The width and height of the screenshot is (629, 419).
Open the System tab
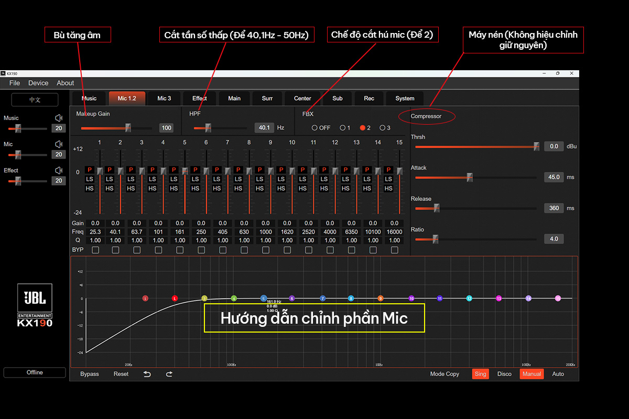[x=405, y=98]
